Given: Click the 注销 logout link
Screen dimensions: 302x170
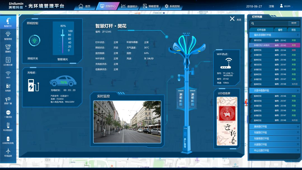Looking at the screenshot, I should pos(271,6).
